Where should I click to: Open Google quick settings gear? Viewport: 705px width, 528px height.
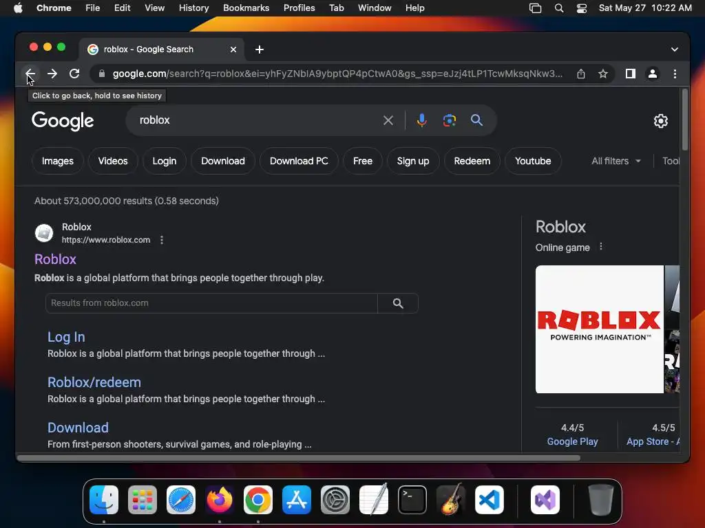click(660, 121)
